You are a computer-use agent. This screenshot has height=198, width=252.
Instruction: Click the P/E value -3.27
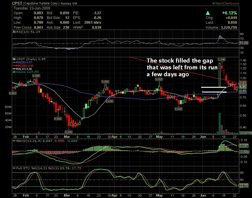[x=97, y=13]
